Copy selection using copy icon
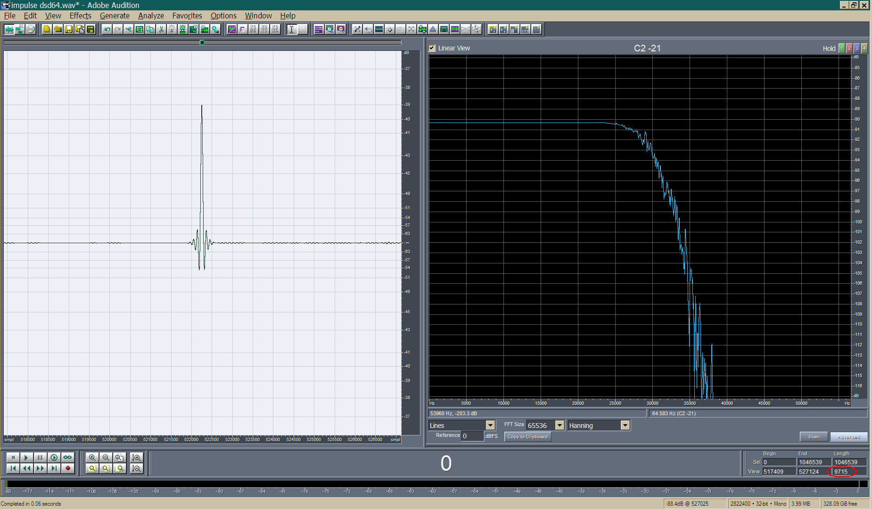Screen dimensions: 872x509 coord(150,29)
